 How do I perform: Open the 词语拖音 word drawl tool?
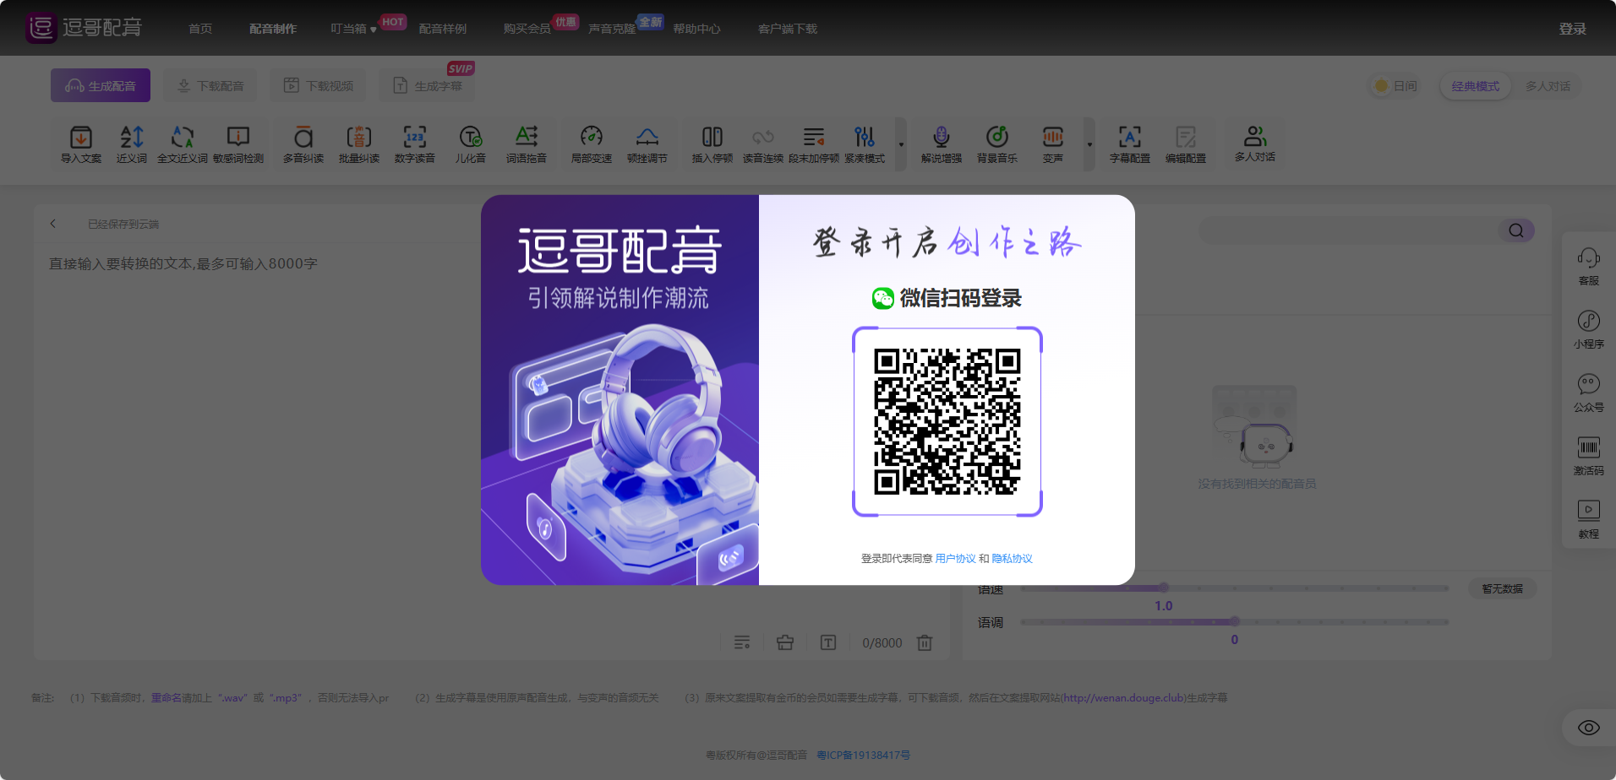[527, 144]
